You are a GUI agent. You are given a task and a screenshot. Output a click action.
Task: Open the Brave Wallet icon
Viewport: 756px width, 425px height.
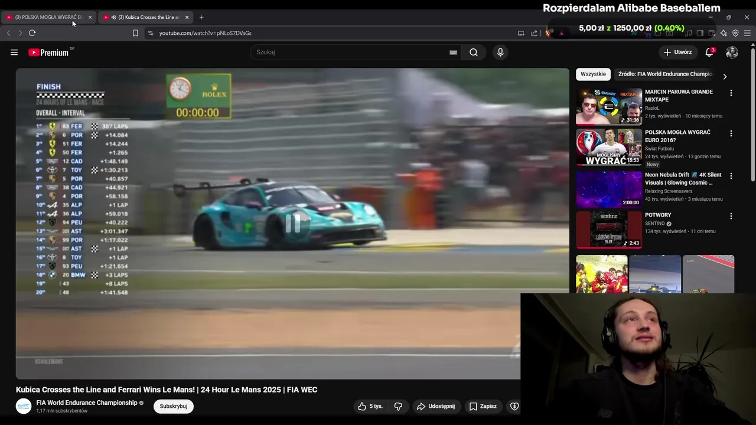pos(712,33)
